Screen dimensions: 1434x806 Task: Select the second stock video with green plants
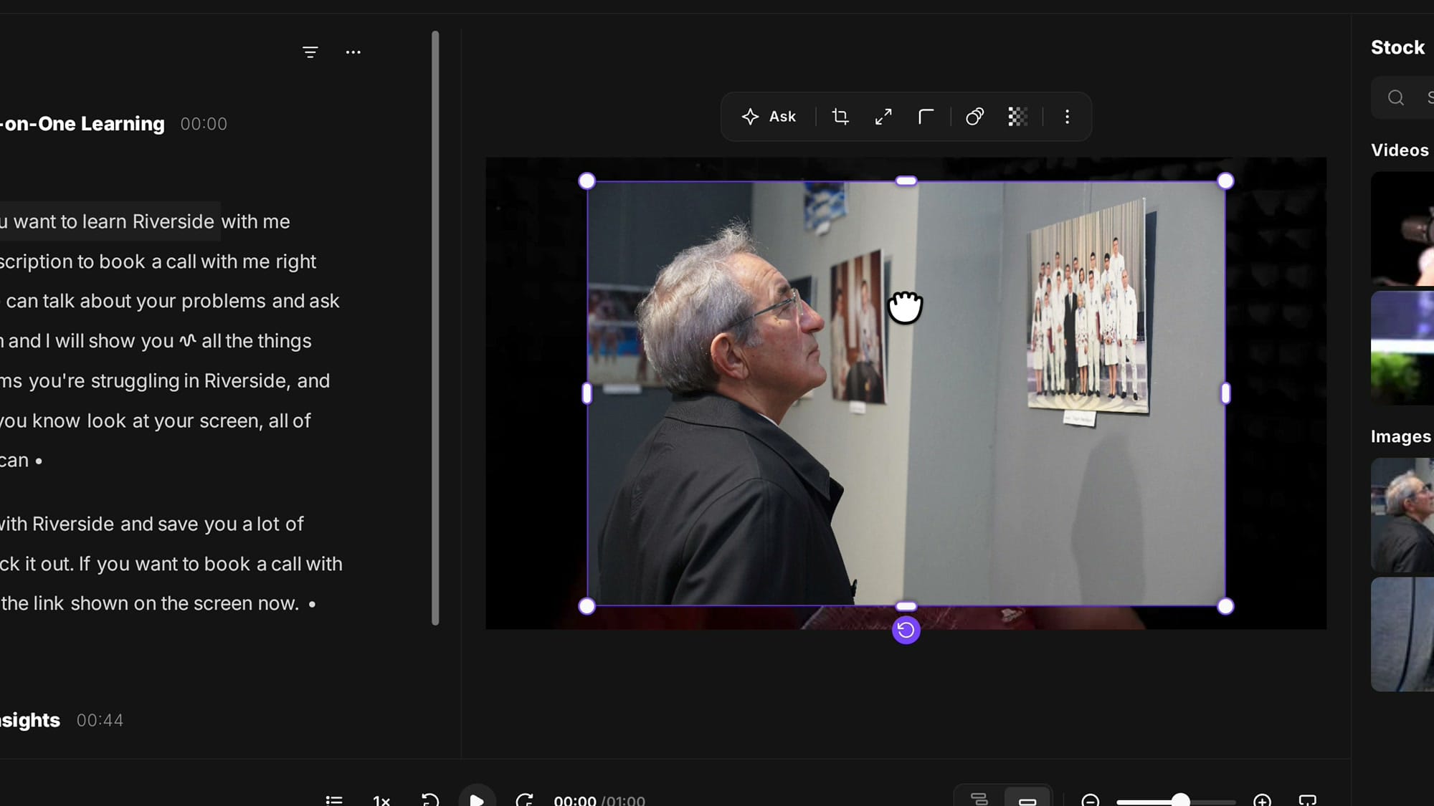[x=1402, y=348]
